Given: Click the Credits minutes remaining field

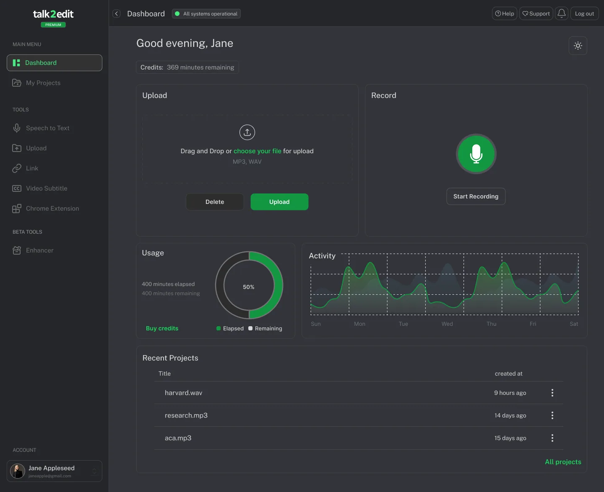Looking at the screenshot, I should tap(187, 67).
